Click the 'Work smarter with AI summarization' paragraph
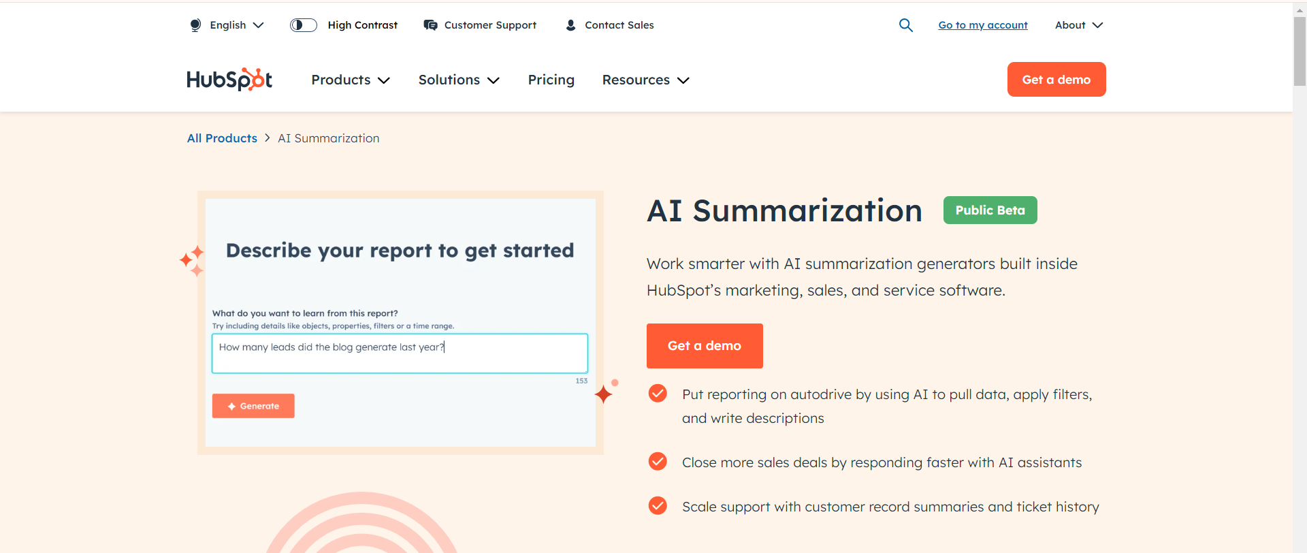Viewport: 1307px width, 553px height. pos(862,277)
